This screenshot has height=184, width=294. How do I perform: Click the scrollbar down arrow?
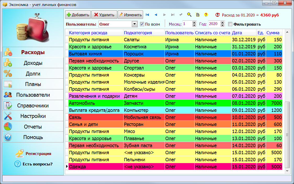coord(287,171)
